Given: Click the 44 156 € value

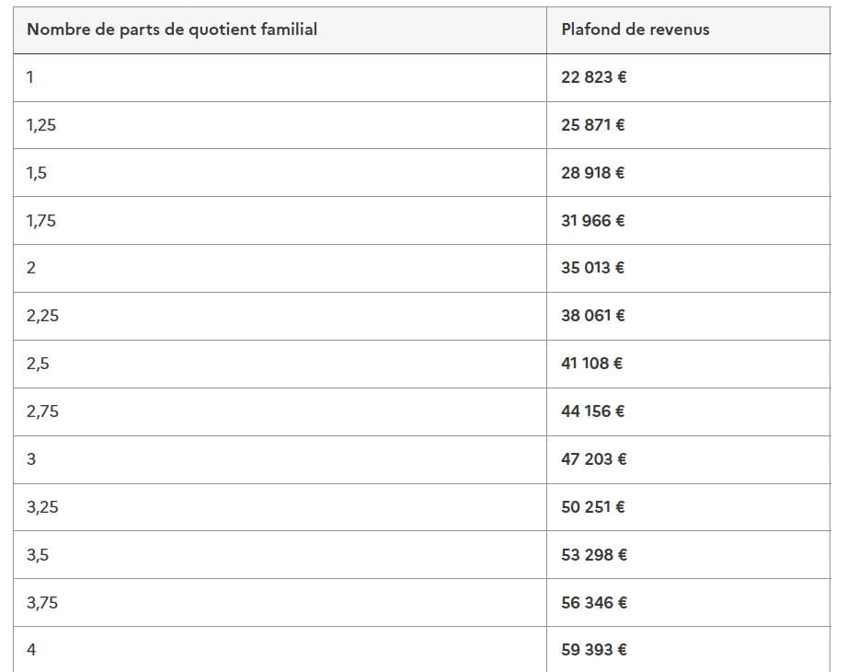Looking at the screenshot, I should [593, 411].
